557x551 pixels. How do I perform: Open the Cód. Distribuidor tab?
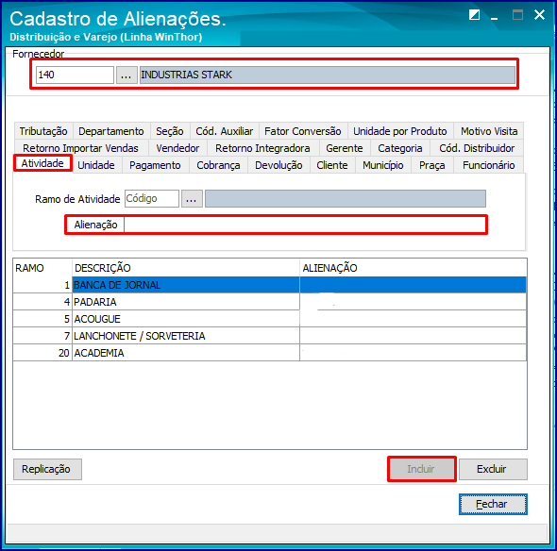point(477,148)
